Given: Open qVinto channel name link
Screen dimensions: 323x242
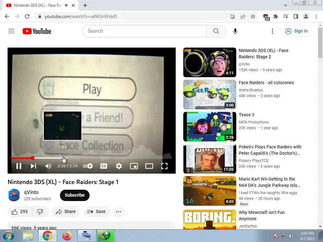Looking at the screenshot, I should tap(31, 192).
